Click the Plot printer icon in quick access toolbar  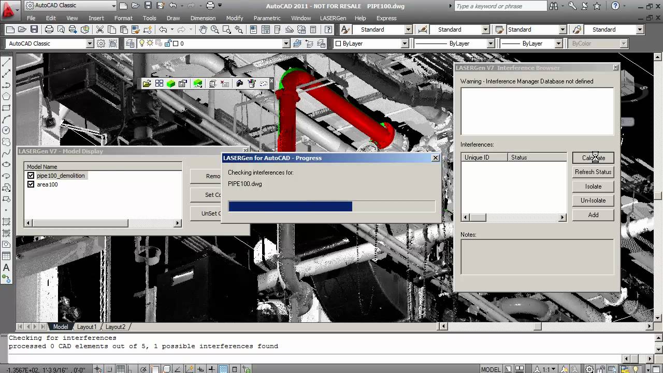pyautogui.click(x=210, y=6)
